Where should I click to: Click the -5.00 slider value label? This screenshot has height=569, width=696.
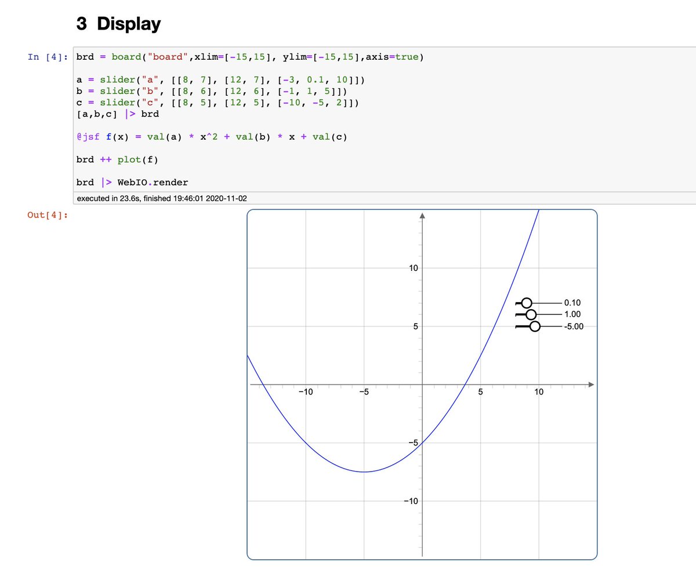point(574,326)
